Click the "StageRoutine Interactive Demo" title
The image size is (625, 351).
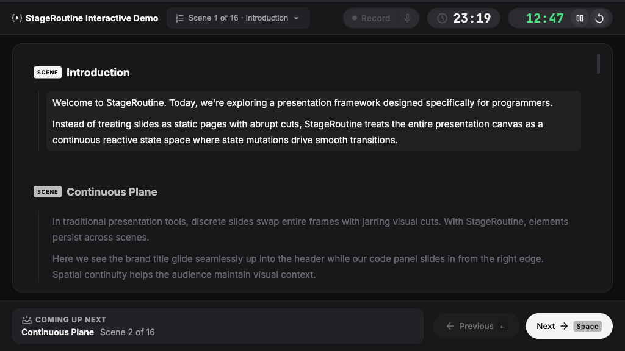click(92, 18)
